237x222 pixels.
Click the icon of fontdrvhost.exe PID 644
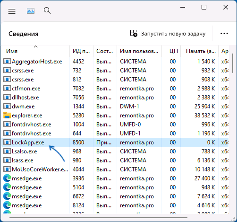7,133
